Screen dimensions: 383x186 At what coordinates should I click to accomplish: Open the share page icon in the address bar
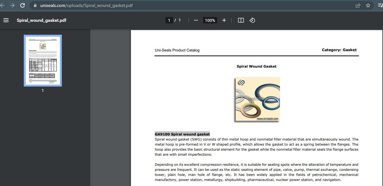point(358,5)
